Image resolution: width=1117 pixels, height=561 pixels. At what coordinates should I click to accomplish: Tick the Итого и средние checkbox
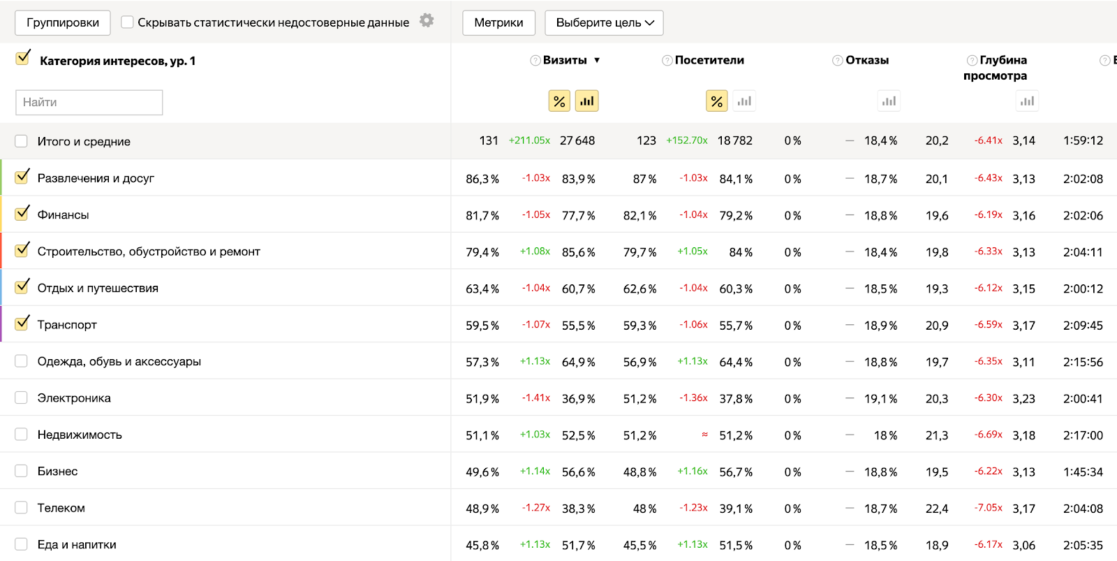22,141
